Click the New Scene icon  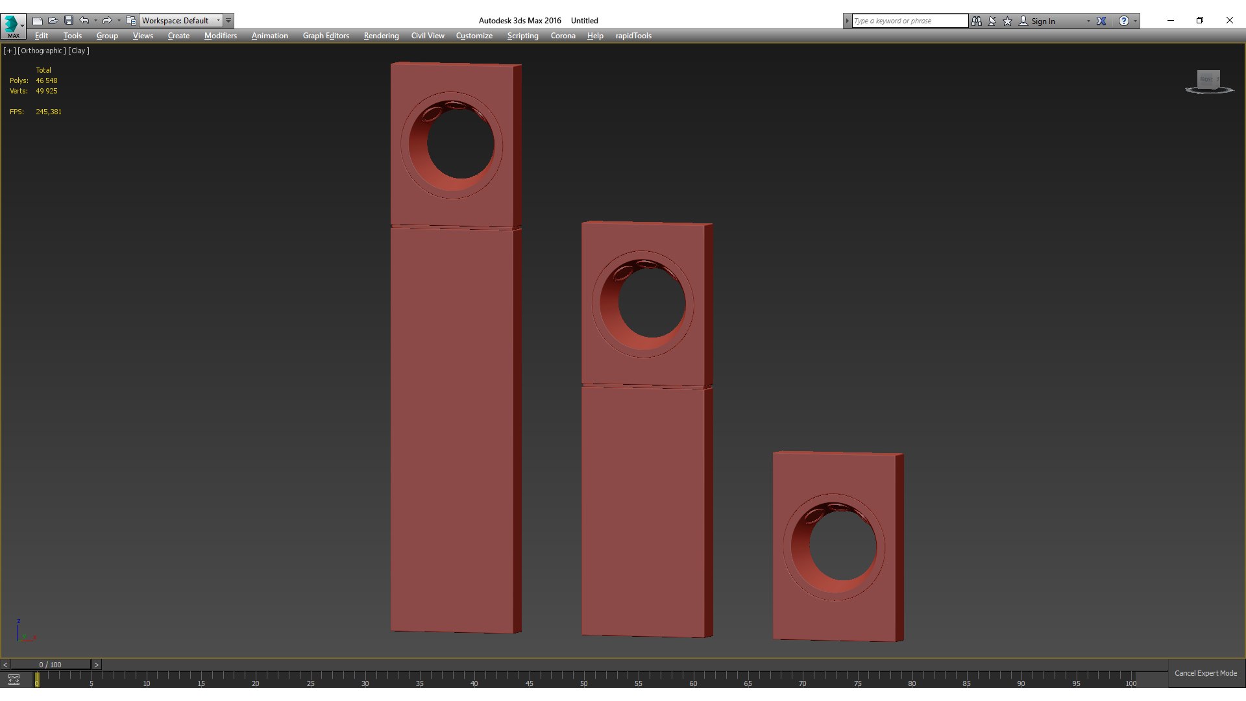click(x=38, y=21)
